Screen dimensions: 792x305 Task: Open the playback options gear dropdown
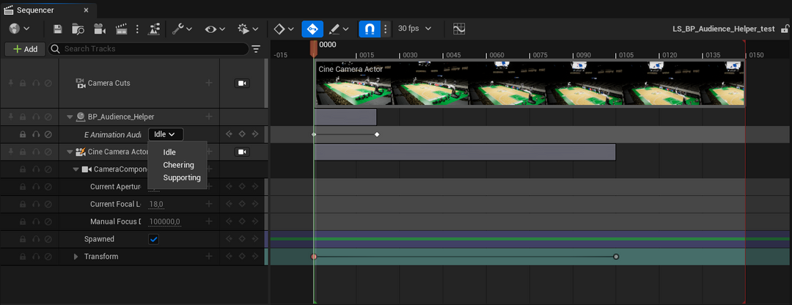pyautogui.click(x=248, y=29)
